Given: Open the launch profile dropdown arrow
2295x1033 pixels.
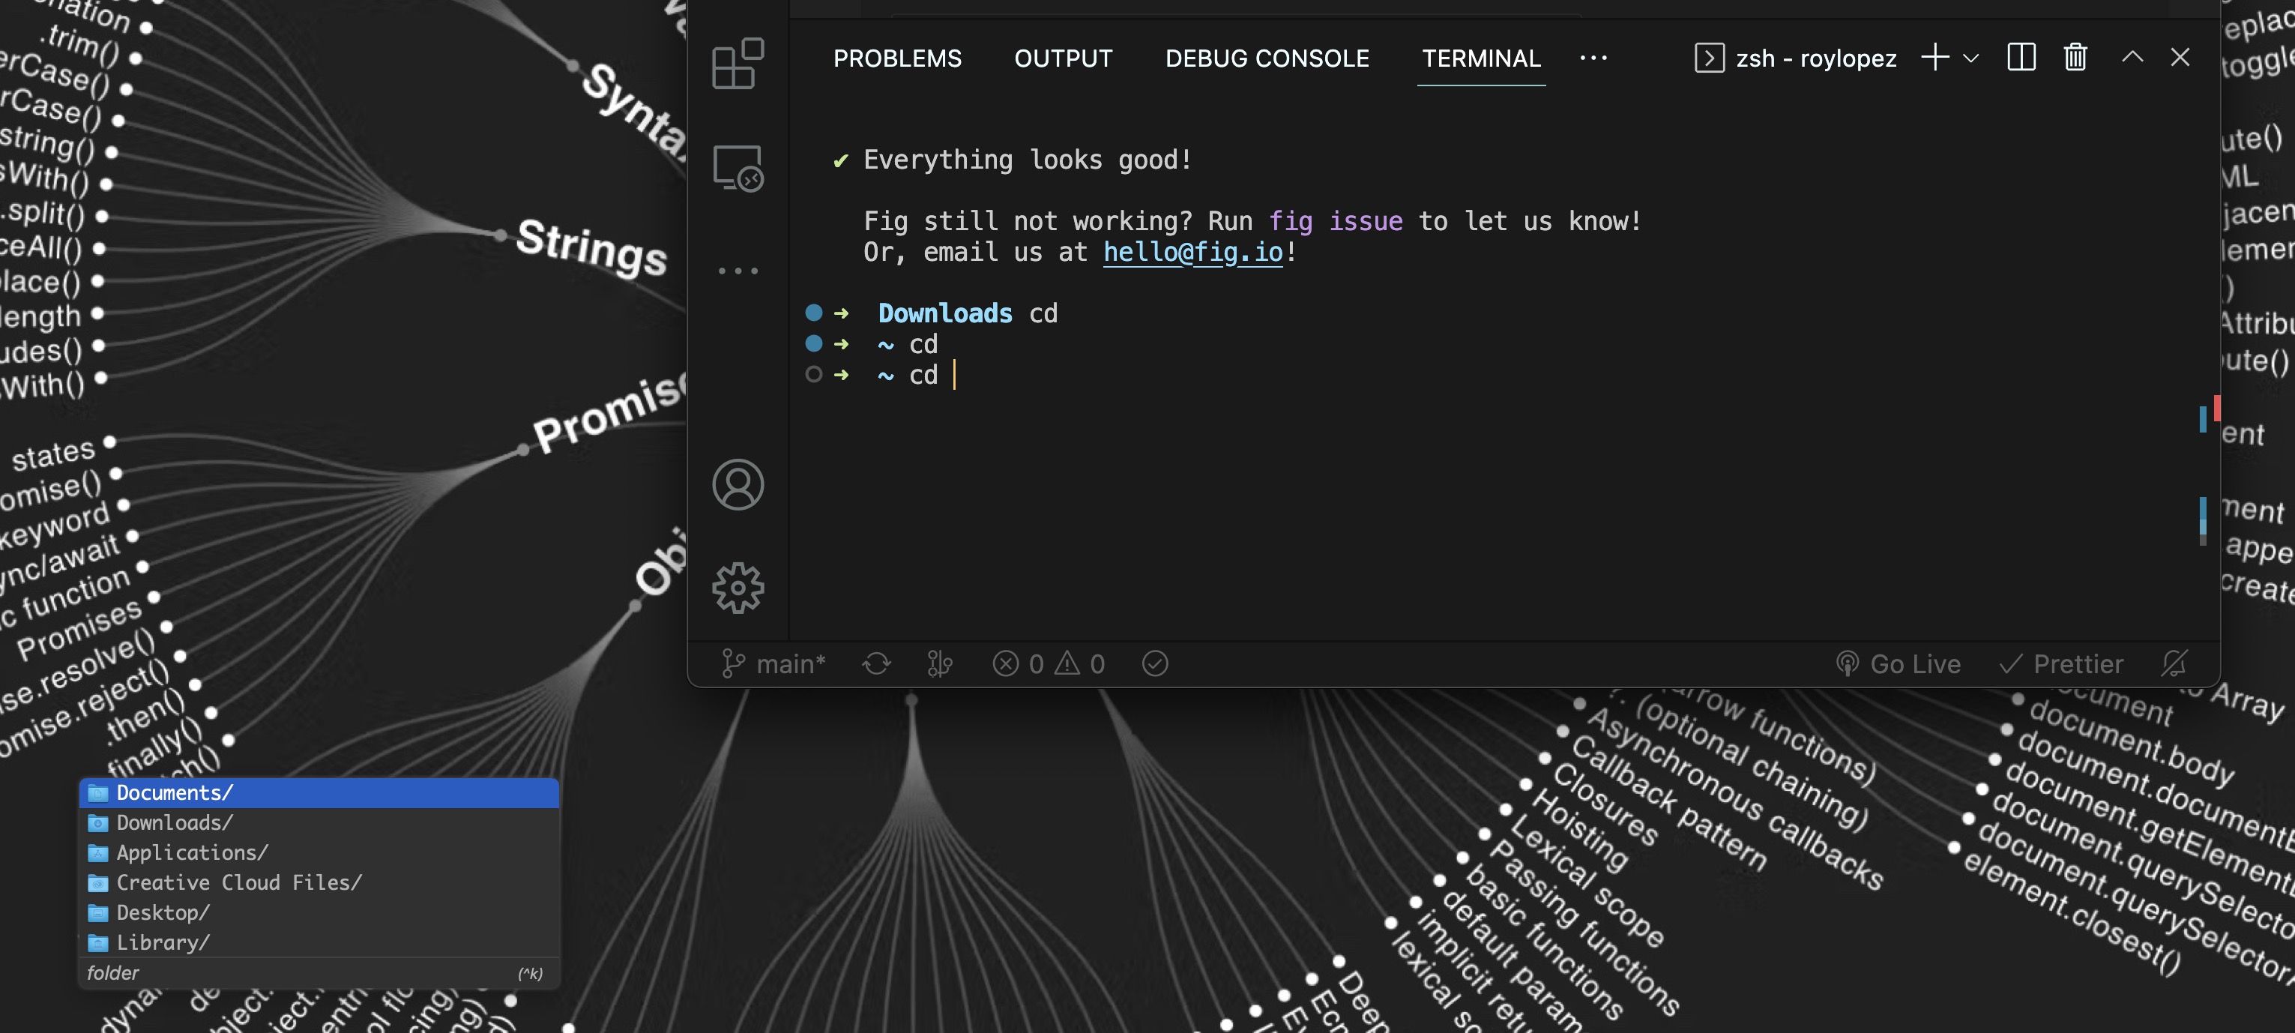Looking at the screenshot, I should (x=1970, y=58).
